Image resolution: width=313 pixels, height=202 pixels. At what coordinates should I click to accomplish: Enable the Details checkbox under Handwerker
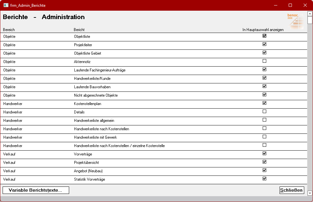(264, 111)
